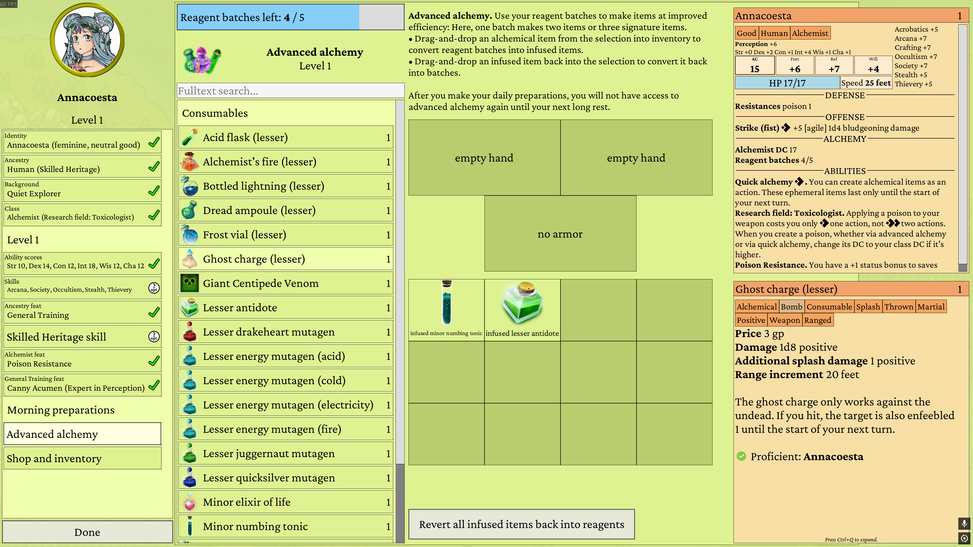The image size is (973, 547).
Task: Pick the Minor numbing tonic list icon
Action: click(x=190, y=526)
